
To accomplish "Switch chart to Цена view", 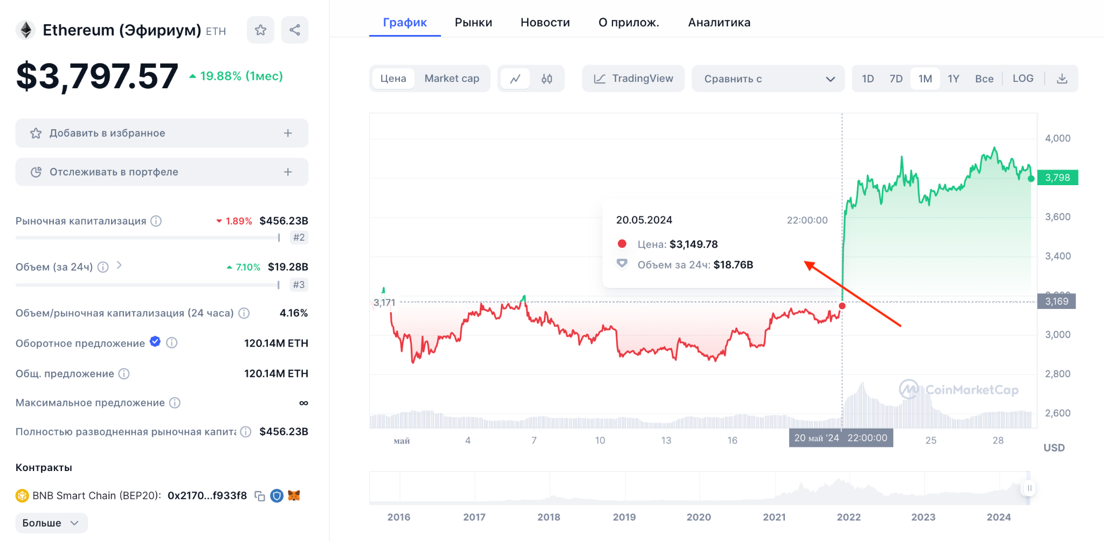I will coord(393,79).
